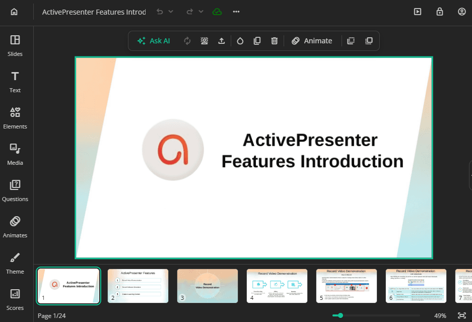472x322 pixels.
Task: Select slide 4 Record Video Demonstration thumbnail
Action: (x=277, y=286)
